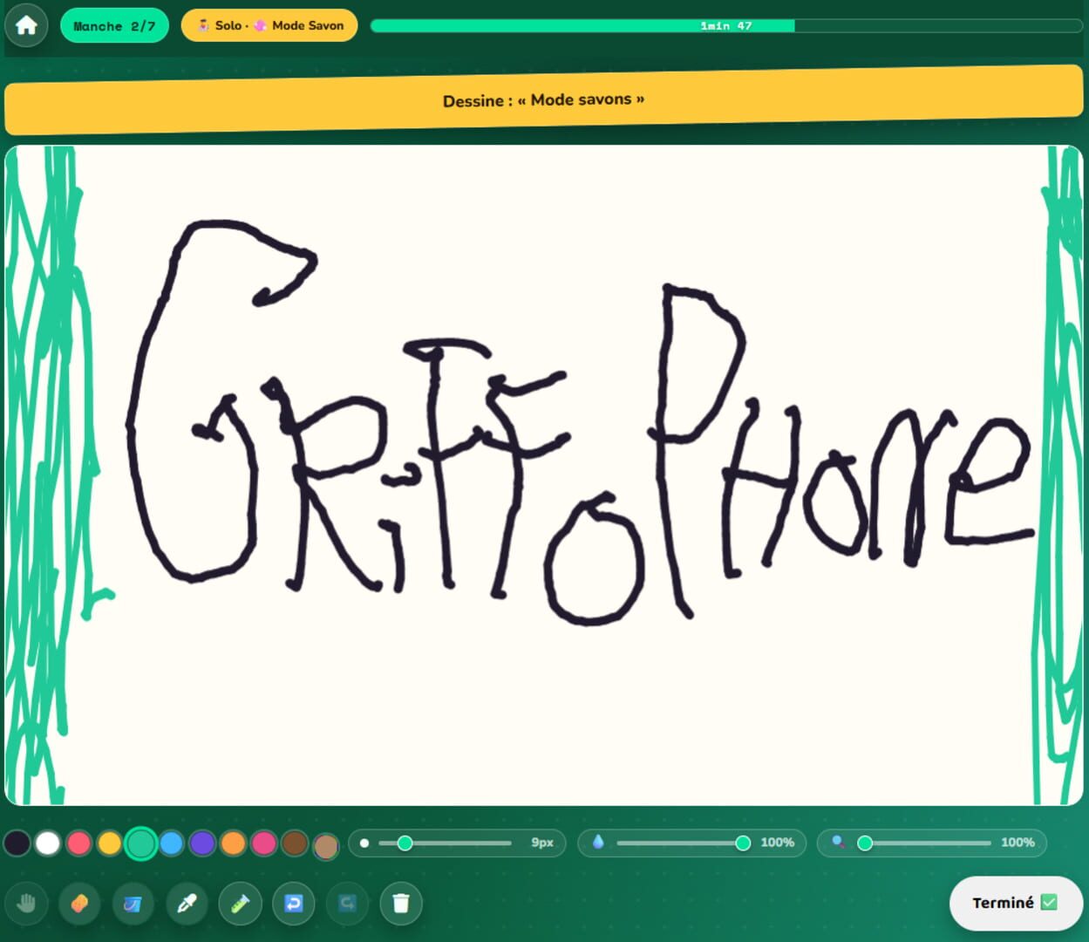Pick the red color swatch
The width and height of the screenshot is (1089, 942).
tap(79, 843)
